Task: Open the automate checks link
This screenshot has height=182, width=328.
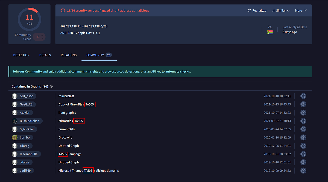Action: [x=178, y=72]
